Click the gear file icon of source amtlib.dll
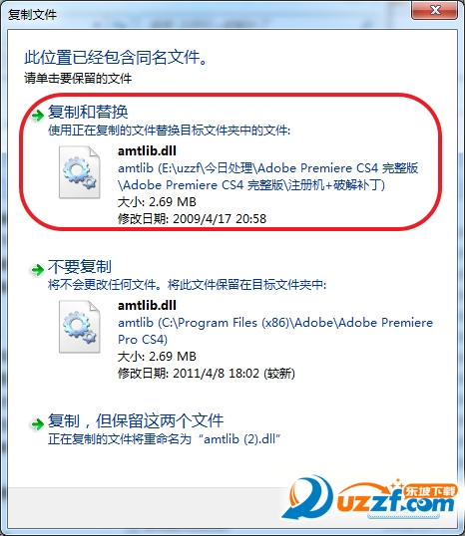The width and height of the screenshot is (465, 536). click(x=80, y=172)
